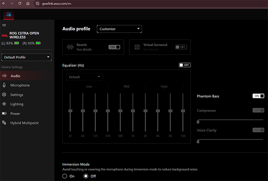Select the Immersion Mode On radio button
The height and width of the screenshot is (181, 268).
pyautogui.click(x=65, y=176)
